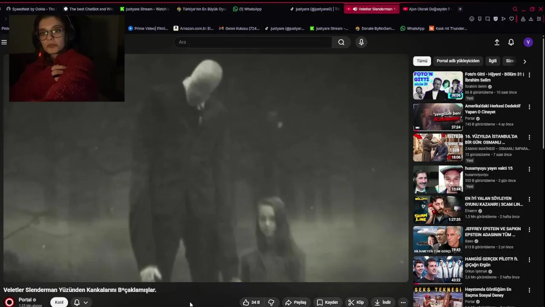Open the WhatsApp bookmark in bookmarks bar
This screenshot has width=545, height=307.
(x=413, y=29)
